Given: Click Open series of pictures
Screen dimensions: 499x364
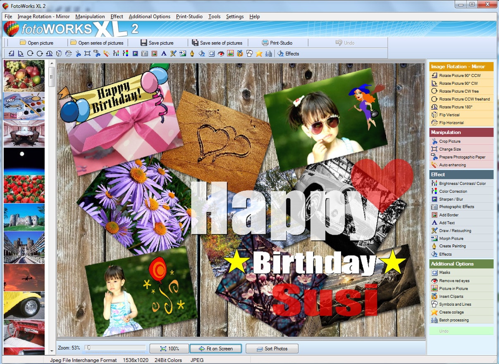Looking at the screenshot, I should (x=97, y=43).
